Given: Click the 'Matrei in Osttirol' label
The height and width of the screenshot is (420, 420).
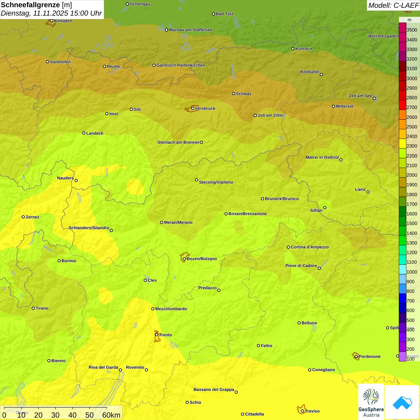Looking at the screenshot, I should tap(322, 157).
